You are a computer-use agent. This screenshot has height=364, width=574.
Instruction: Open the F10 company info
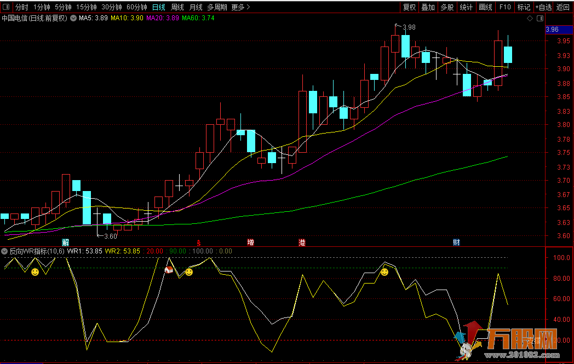505,7
